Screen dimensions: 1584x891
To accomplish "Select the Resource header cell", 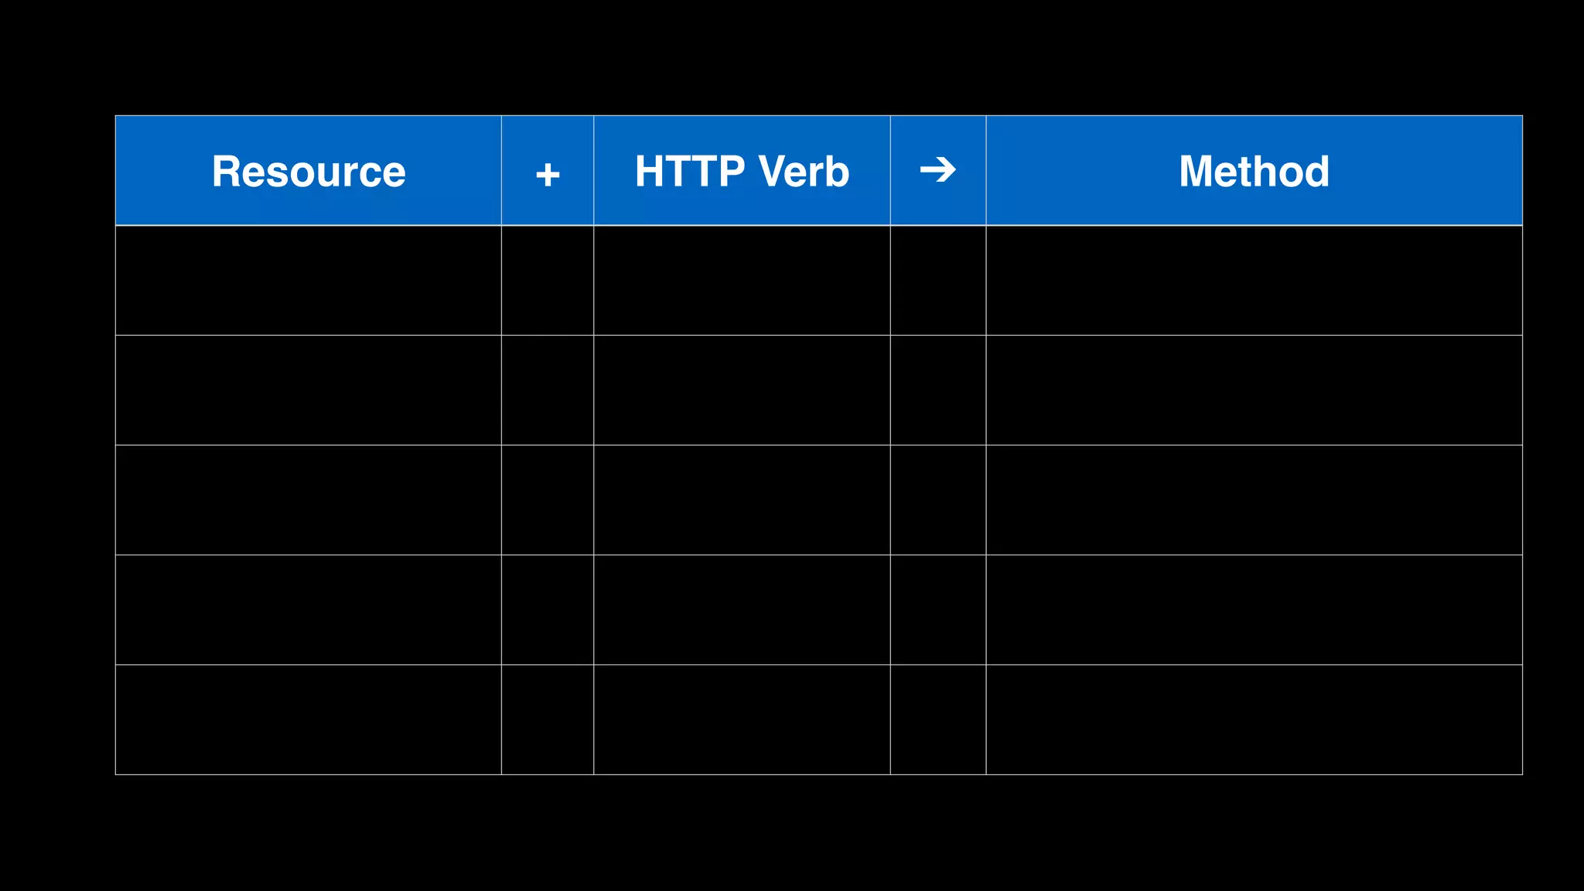I will point(308,171).
